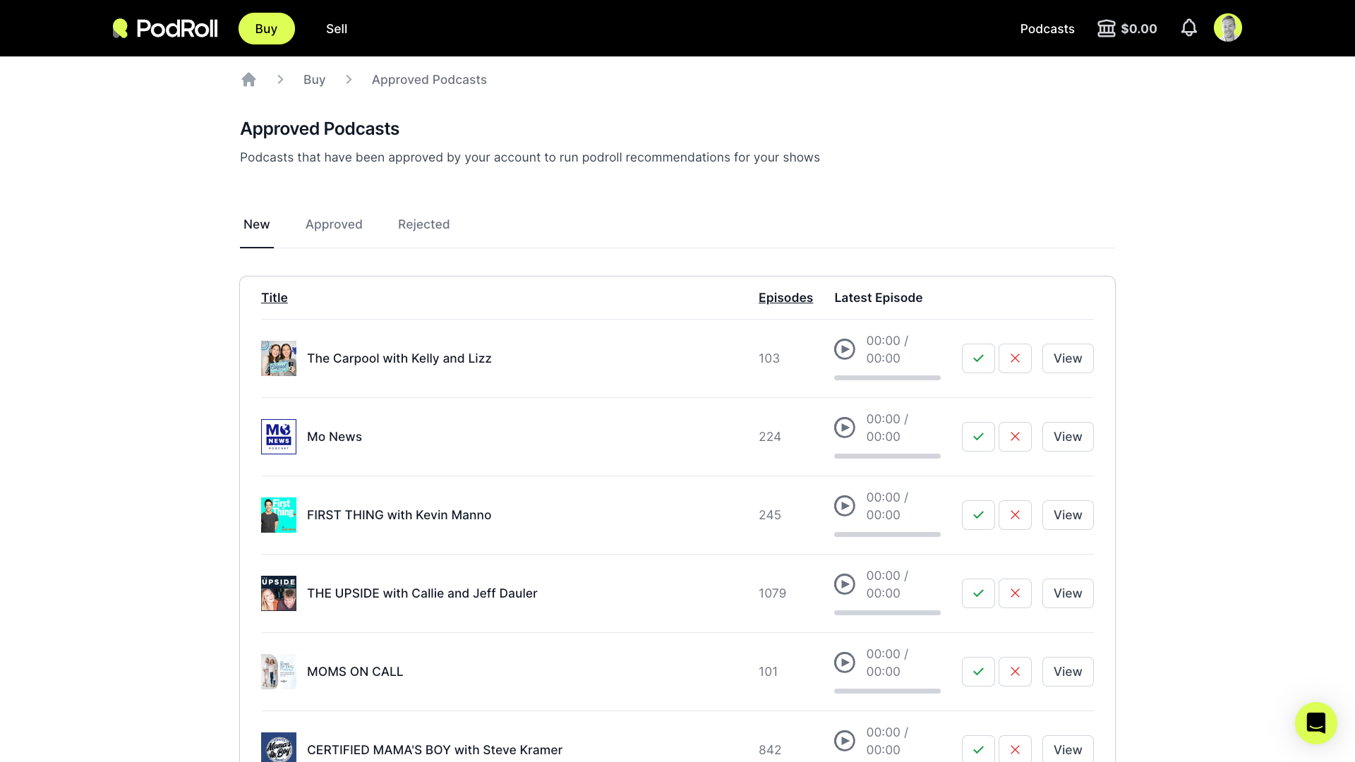
Task: Click 'MOMS ON CALL' title text
Action: point(355,672)
